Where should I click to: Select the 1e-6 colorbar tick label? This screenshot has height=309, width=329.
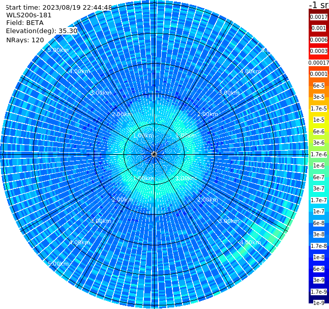pyautogui.click(x=319, y=165)
